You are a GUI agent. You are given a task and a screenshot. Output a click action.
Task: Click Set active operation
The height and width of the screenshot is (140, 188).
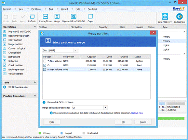click(13, 61)
